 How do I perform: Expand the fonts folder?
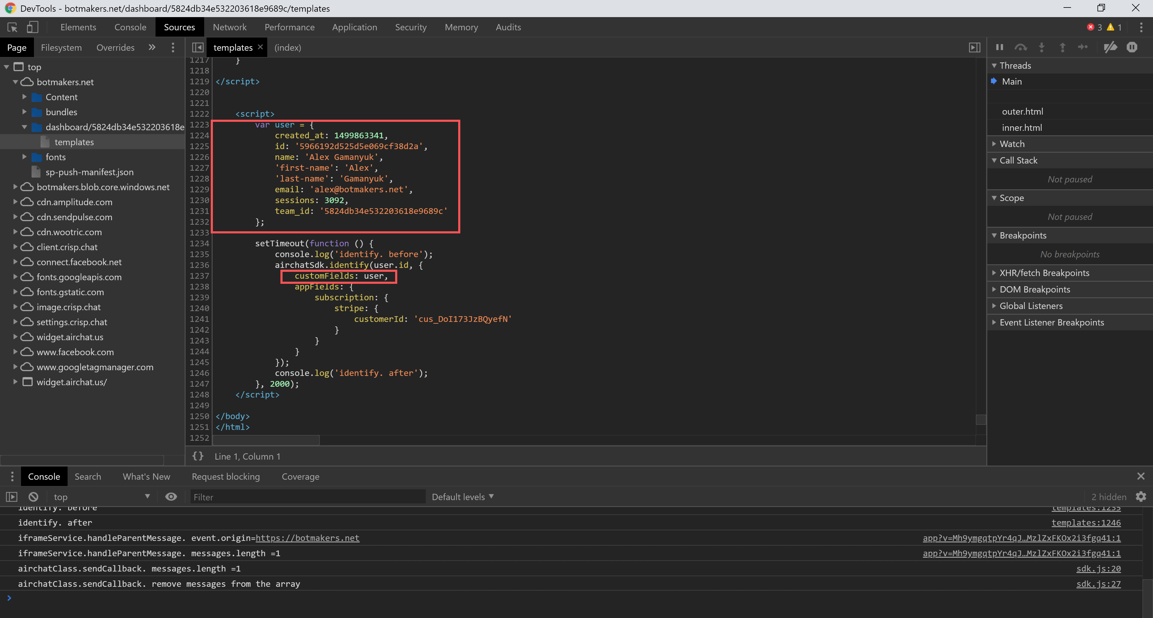tap(24, 157)
